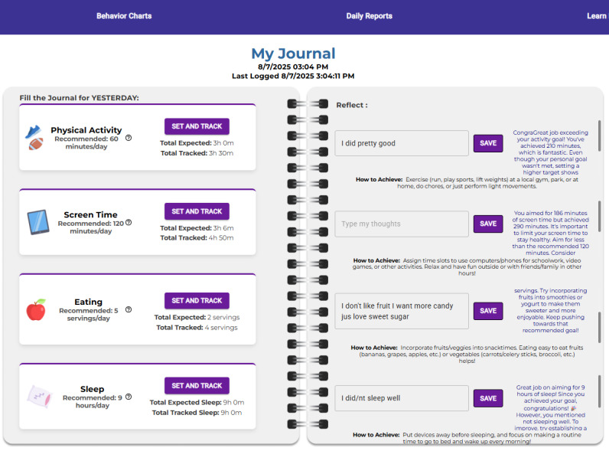Click 'Total Expected Sleep: 9h 0m' value

pos(197,403)
